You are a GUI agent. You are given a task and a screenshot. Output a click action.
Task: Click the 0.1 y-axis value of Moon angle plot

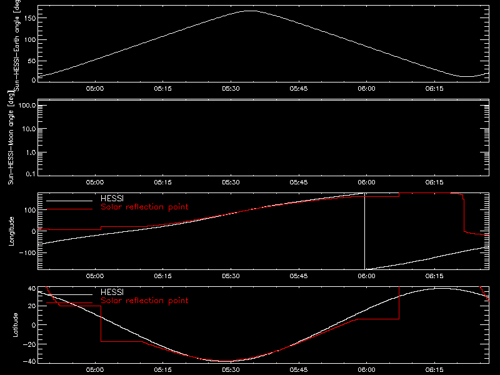tap(31, 174)
